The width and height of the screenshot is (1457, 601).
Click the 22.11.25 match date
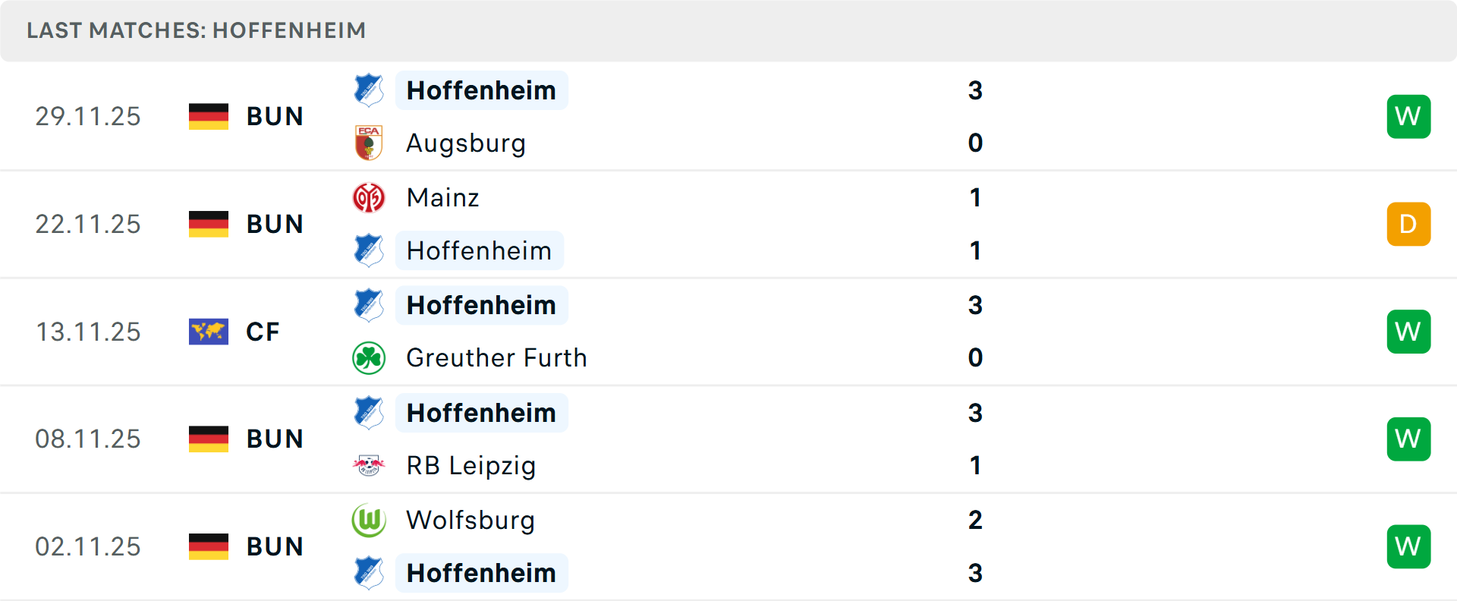point(88,224)
